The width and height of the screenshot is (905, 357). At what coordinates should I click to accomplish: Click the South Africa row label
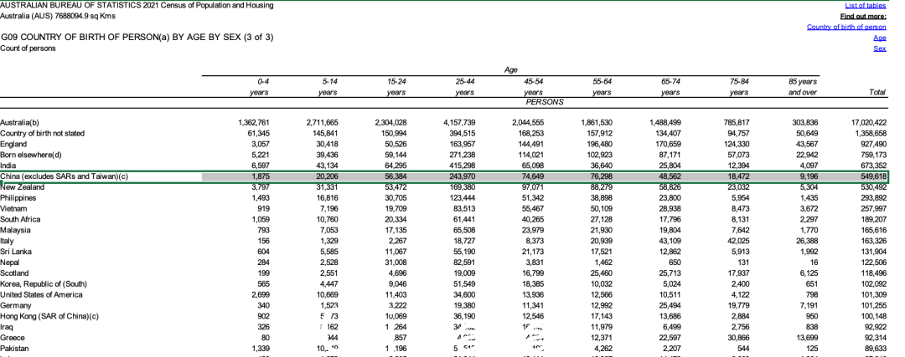point(19,219)
